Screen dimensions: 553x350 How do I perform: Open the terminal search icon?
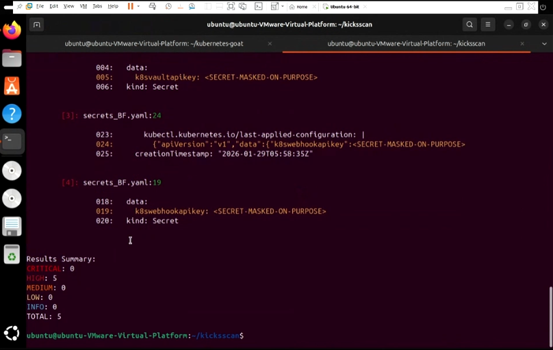470,25
